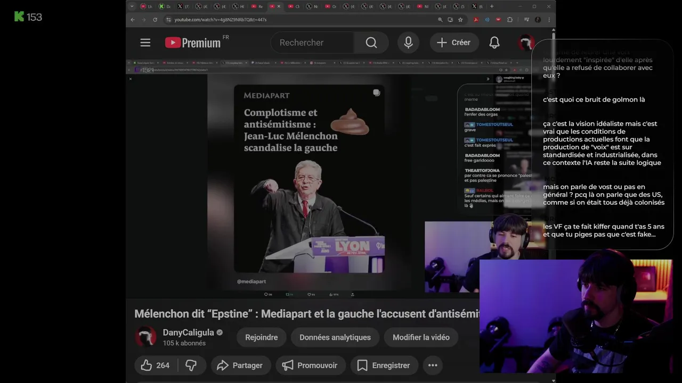This screenshot has height=383, width=682.
Task: Click DanyCaligula channel avatar beside title
Action: coord(145,337)
